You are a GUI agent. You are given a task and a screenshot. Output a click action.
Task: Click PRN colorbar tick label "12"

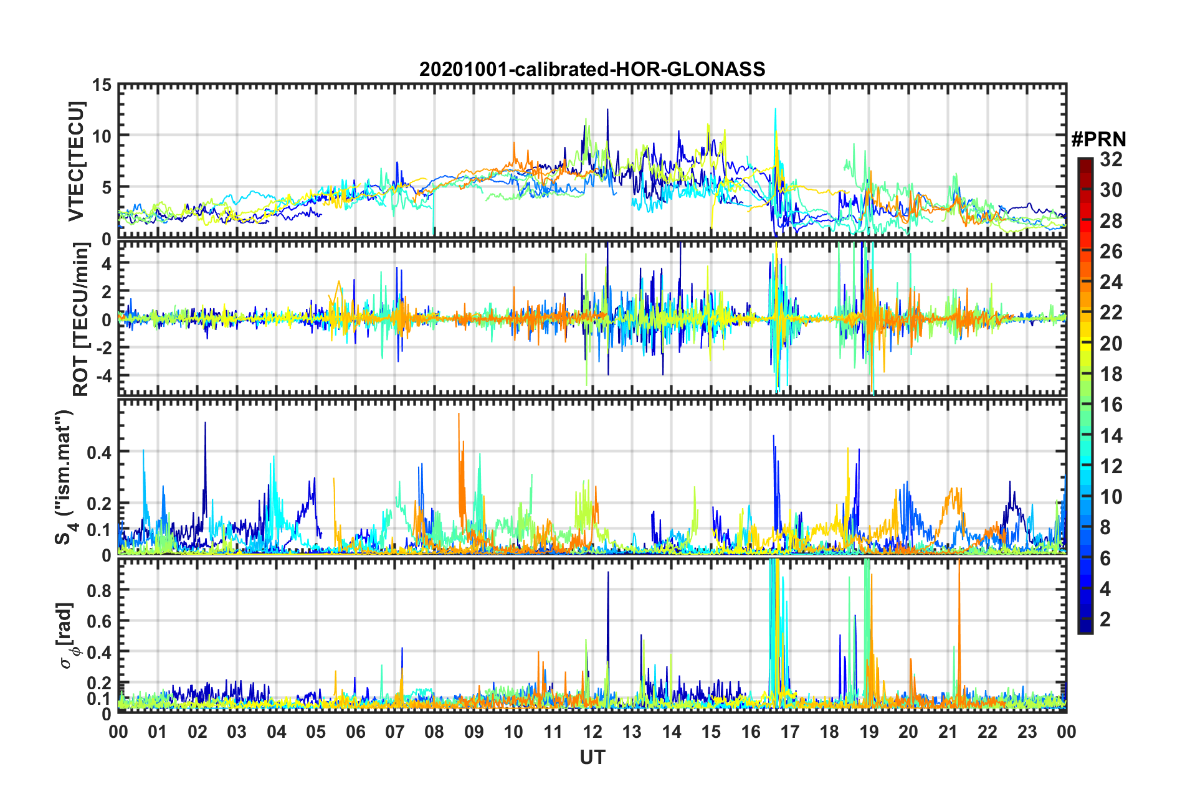click(x=1111, y=466)
